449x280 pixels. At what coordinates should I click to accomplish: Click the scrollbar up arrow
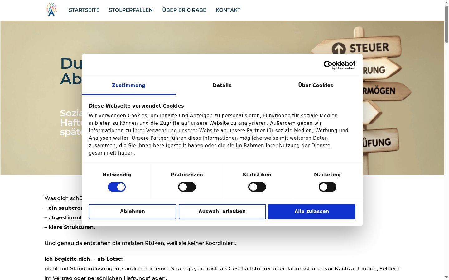pyautogui.click(x=447, y=2)
